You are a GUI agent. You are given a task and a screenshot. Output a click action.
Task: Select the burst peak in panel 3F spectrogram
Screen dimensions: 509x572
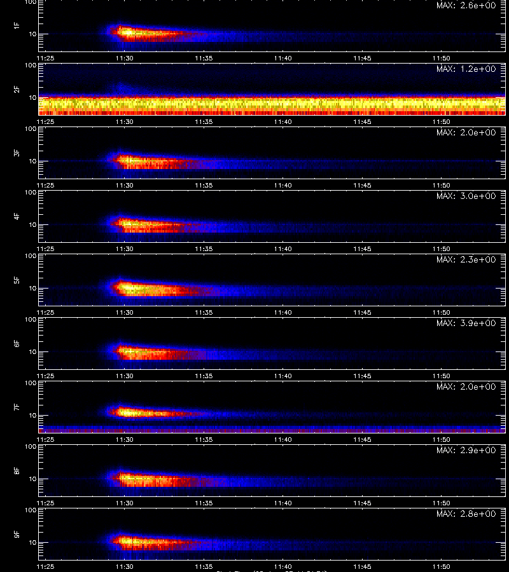point(129,160)
